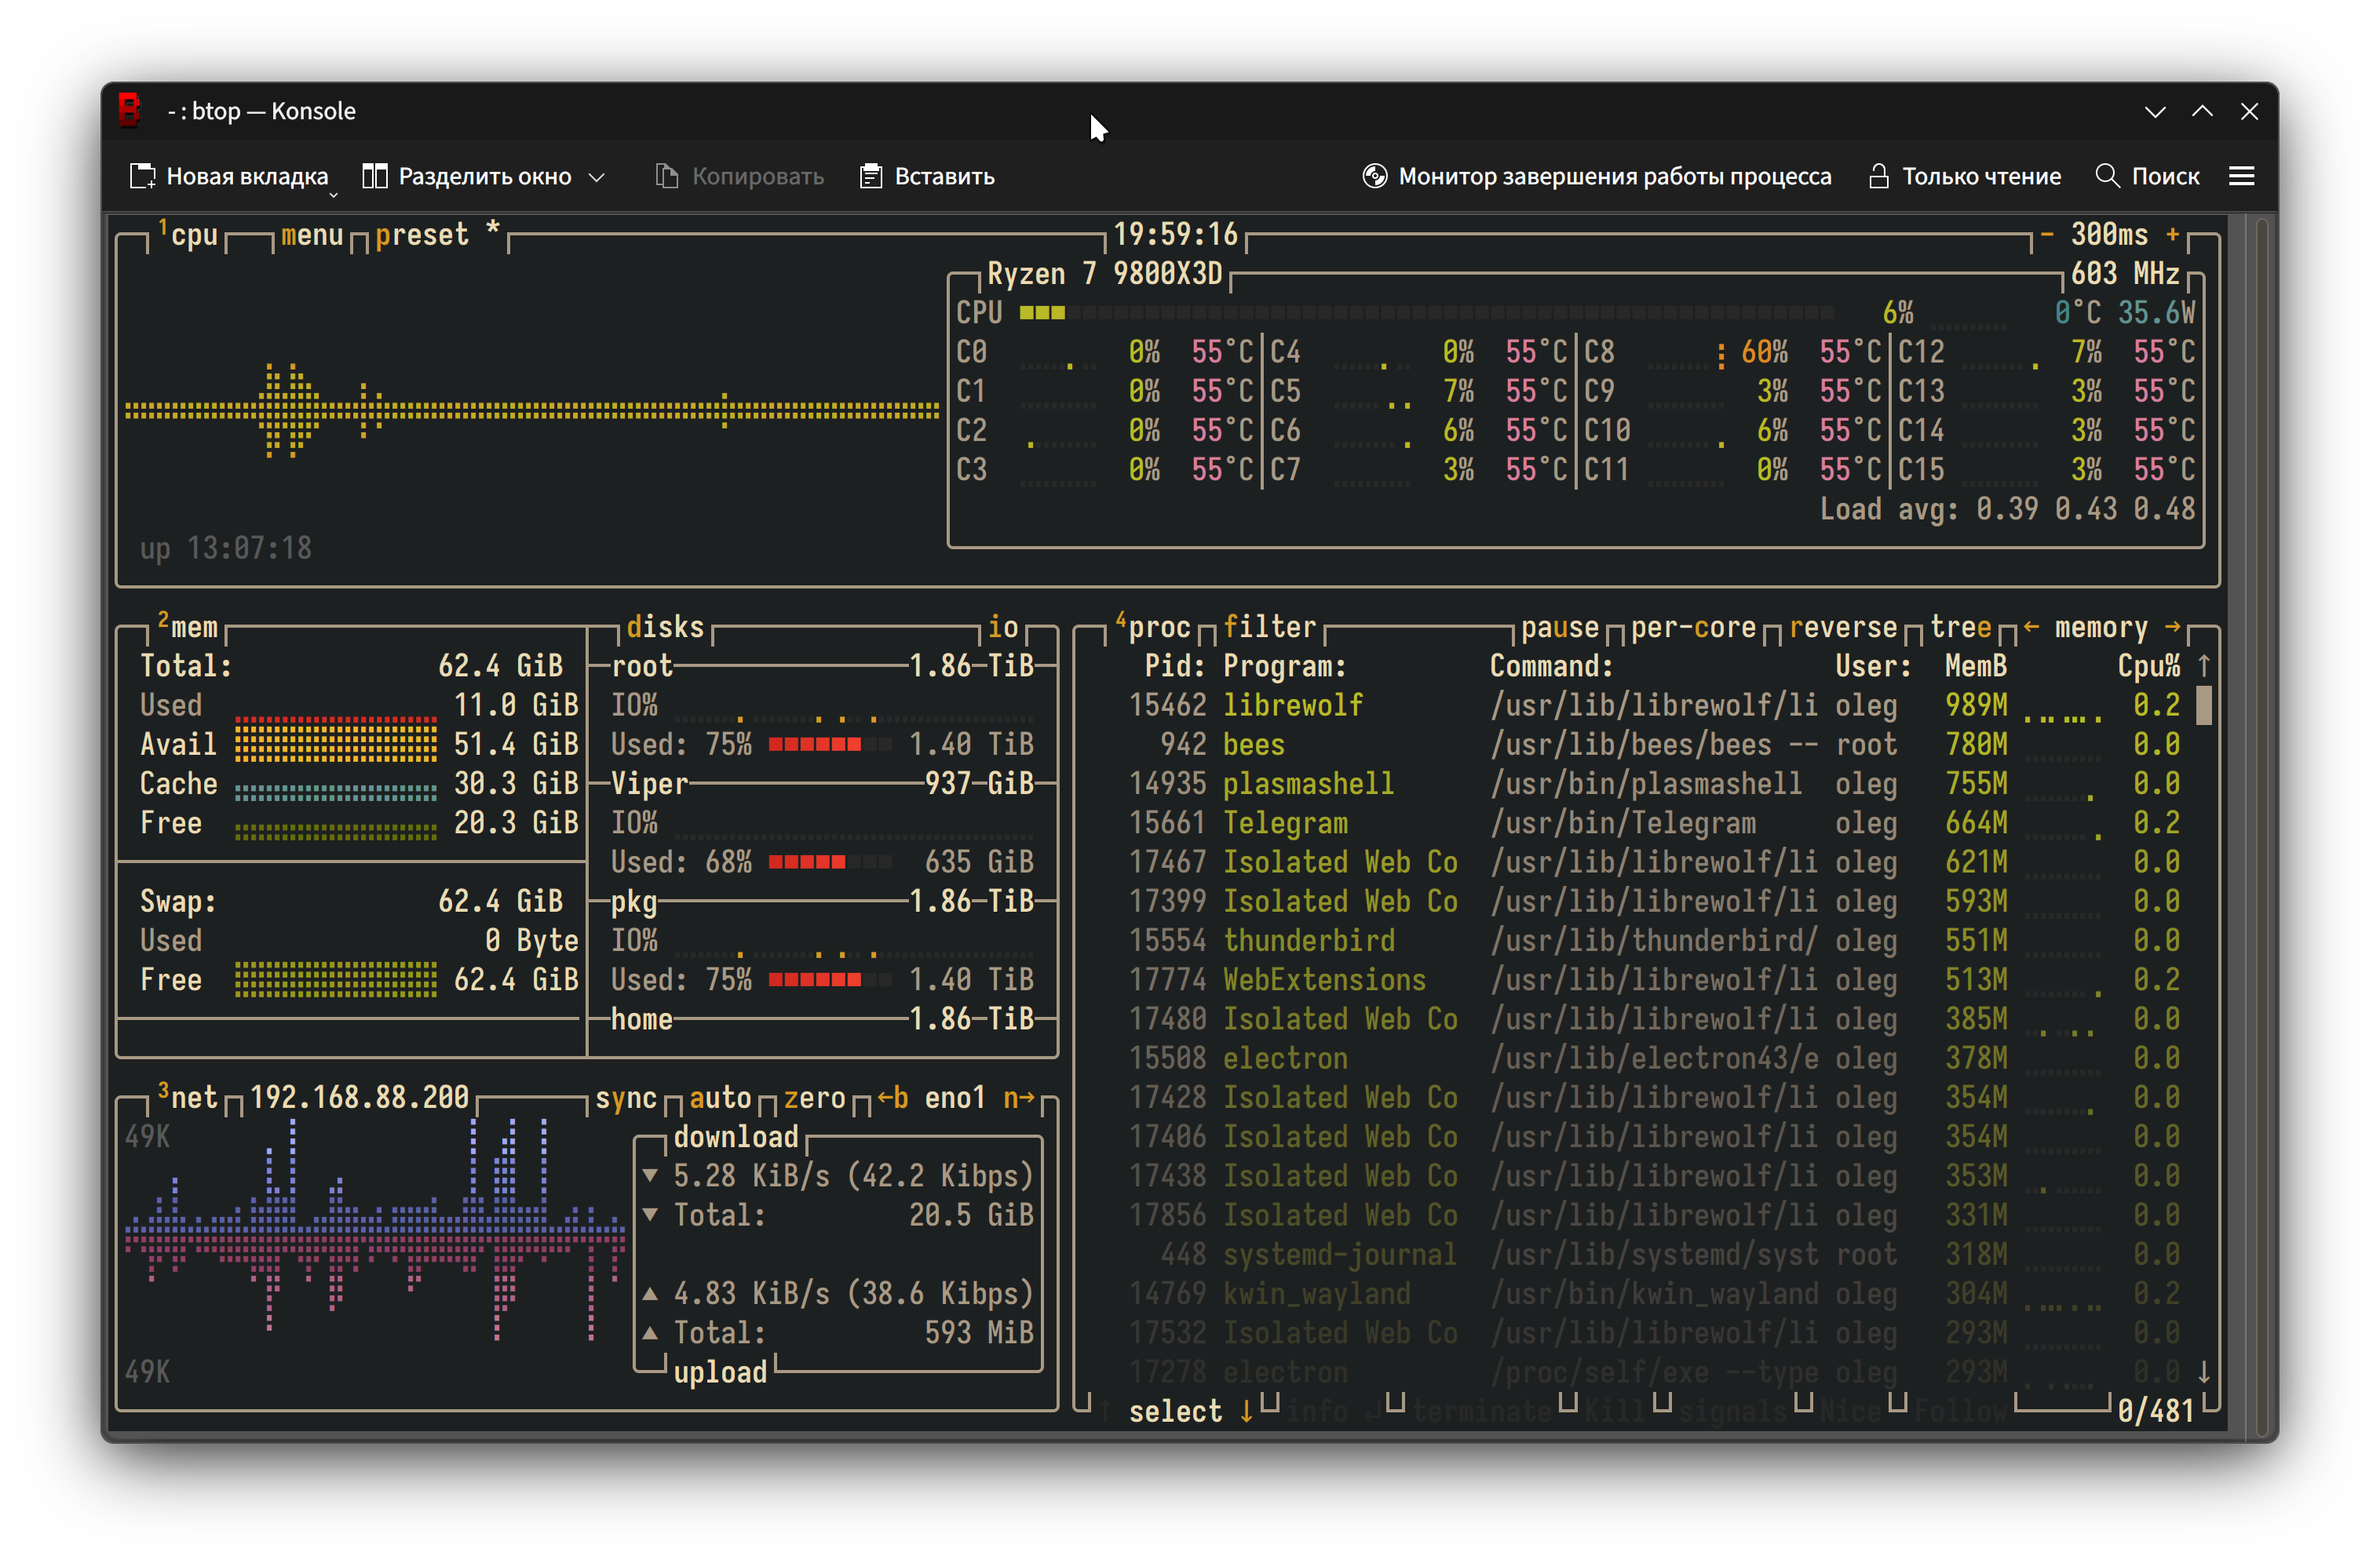Select the Telegram process row
Image resolution: width=2380 pixels, height=1563 pixels.
(x=1653, y=823)
